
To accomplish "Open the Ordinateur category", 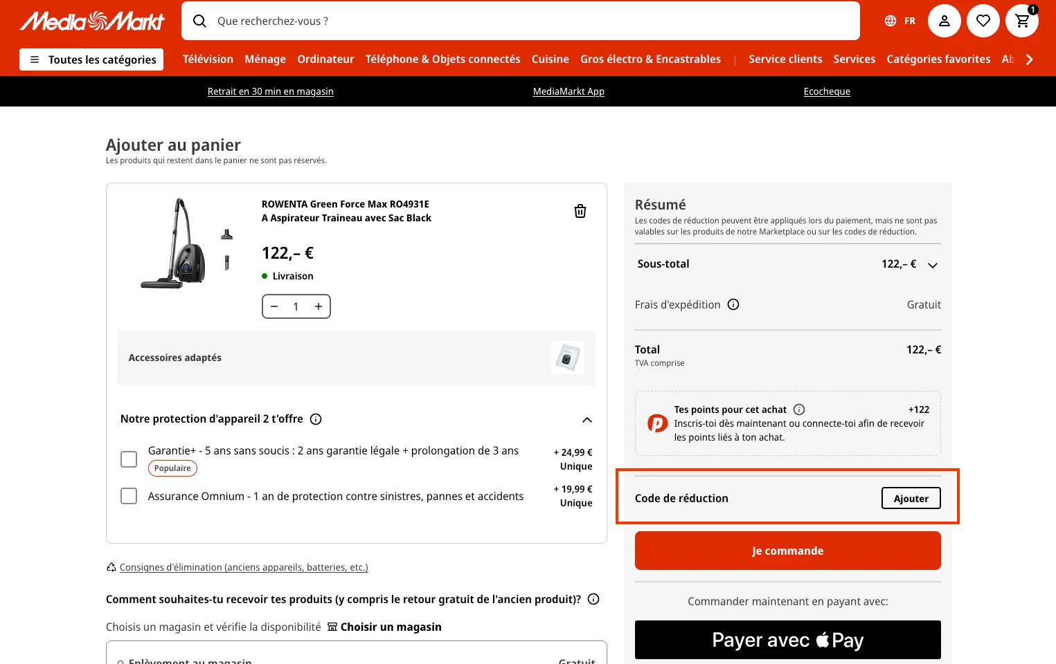I will click(325, 59).
